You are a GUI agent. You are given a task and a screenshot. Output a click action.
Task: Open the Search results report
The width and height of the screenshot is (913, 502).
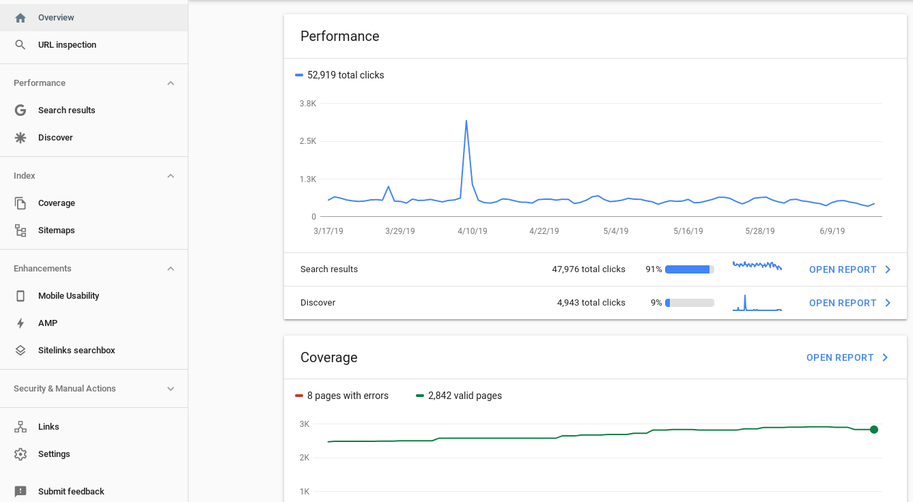(849, 269)
